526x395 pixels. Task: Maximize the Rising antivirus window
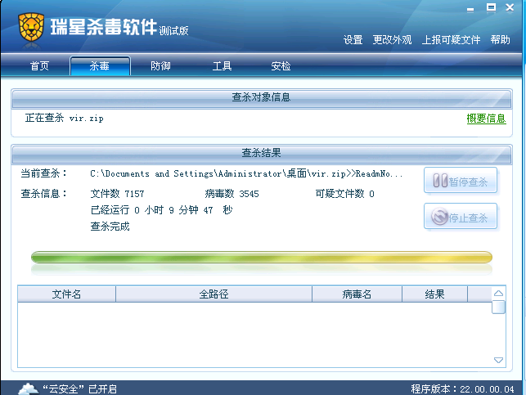491,7
